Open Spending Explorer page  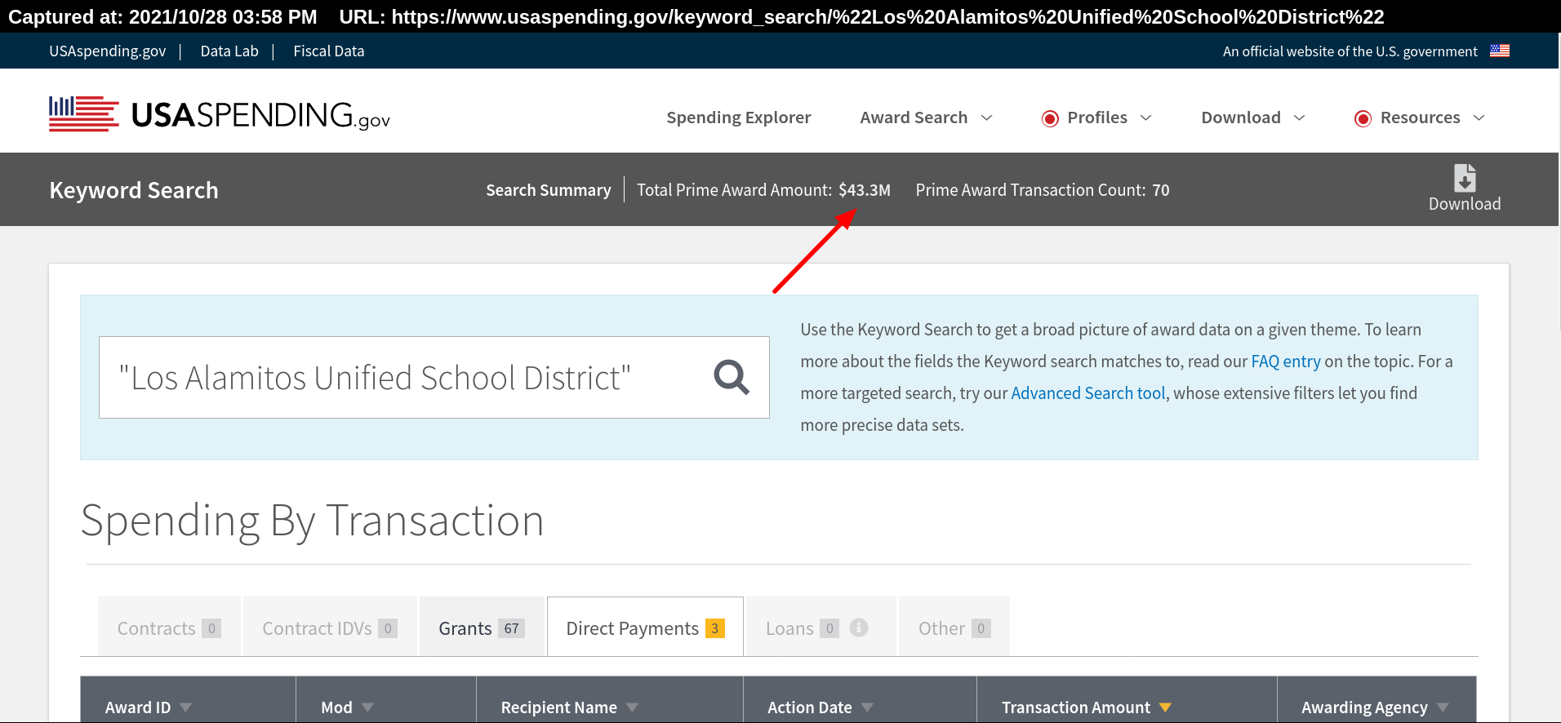pyautogui.click(x=739, y=118)
